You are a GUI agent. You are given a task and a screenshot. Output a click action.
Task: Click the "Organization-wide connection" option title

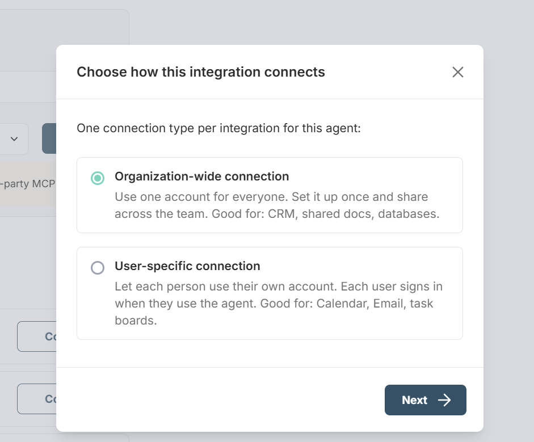pos(201,176)
